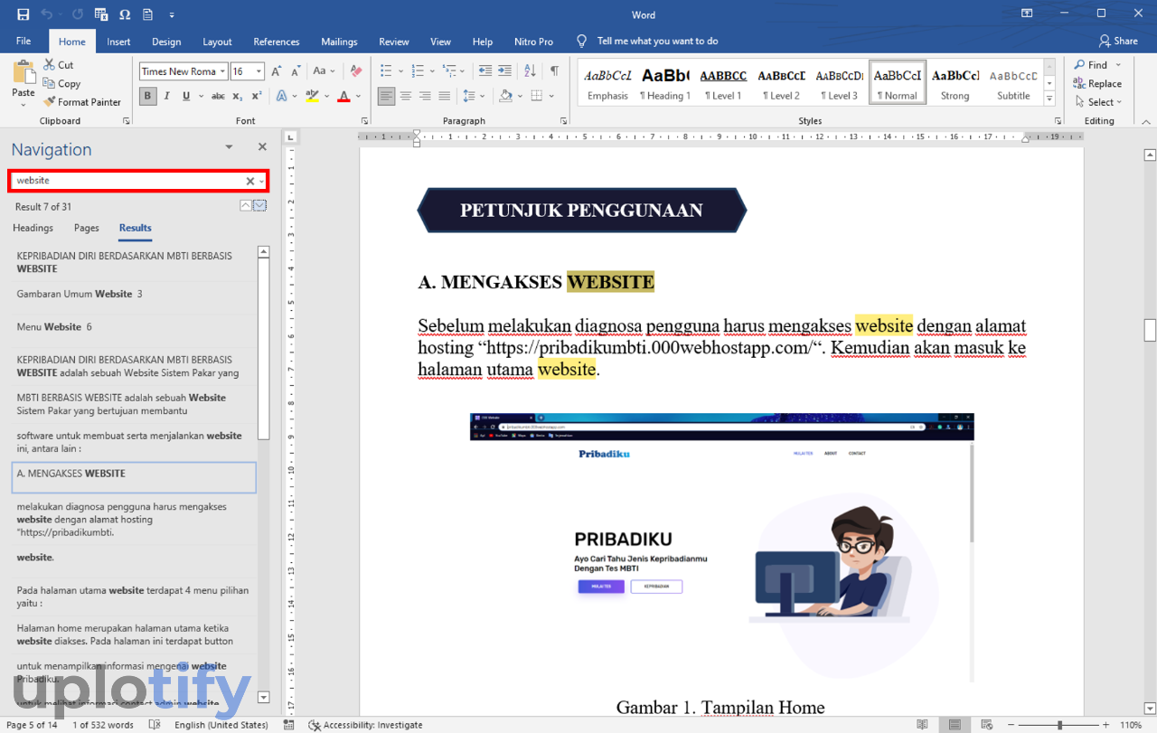Open the Change Case dropdown
1157x733 pixels.
coord(324,70)
